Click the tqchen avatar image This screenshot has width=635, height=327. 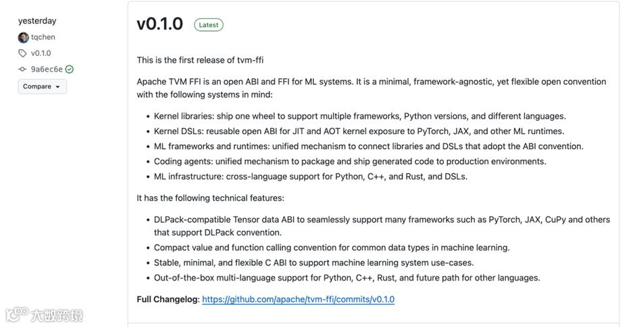[x=23, y=38]
